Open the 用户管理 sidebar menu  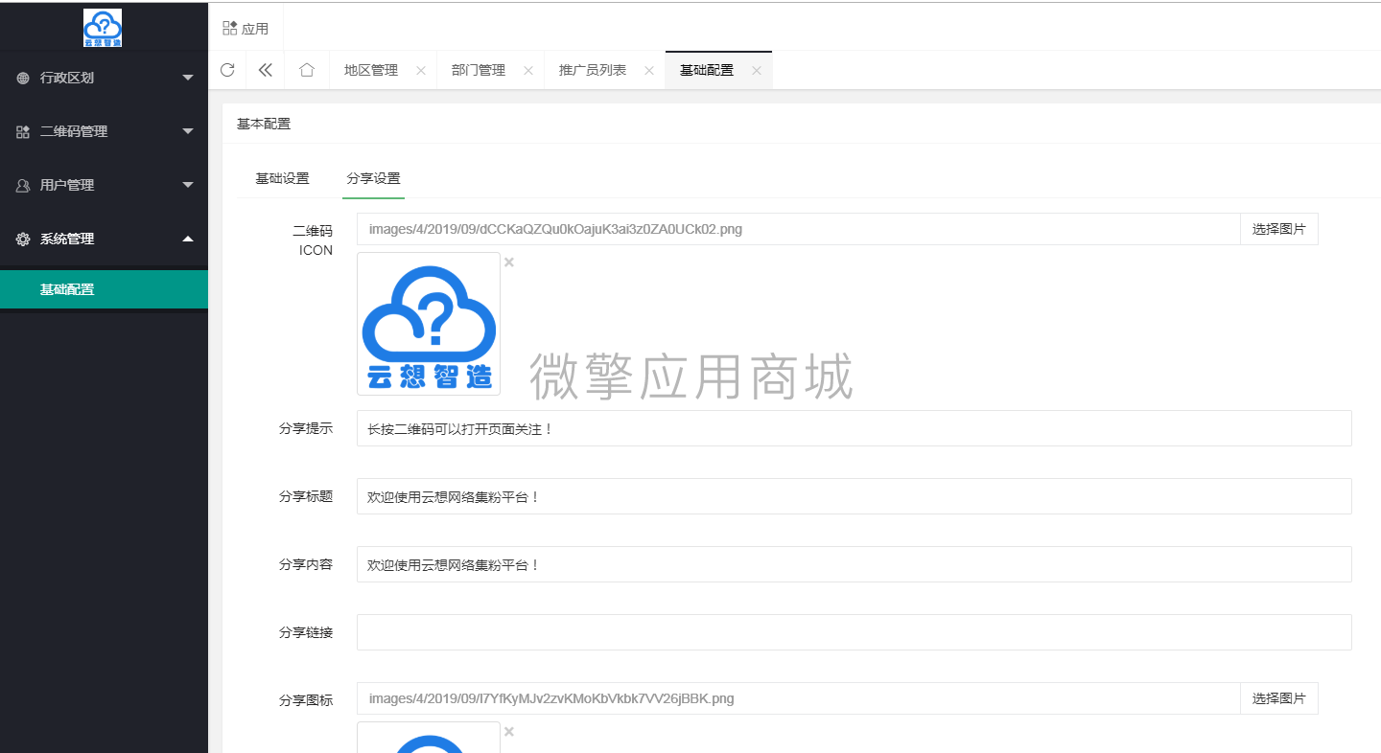104,186
